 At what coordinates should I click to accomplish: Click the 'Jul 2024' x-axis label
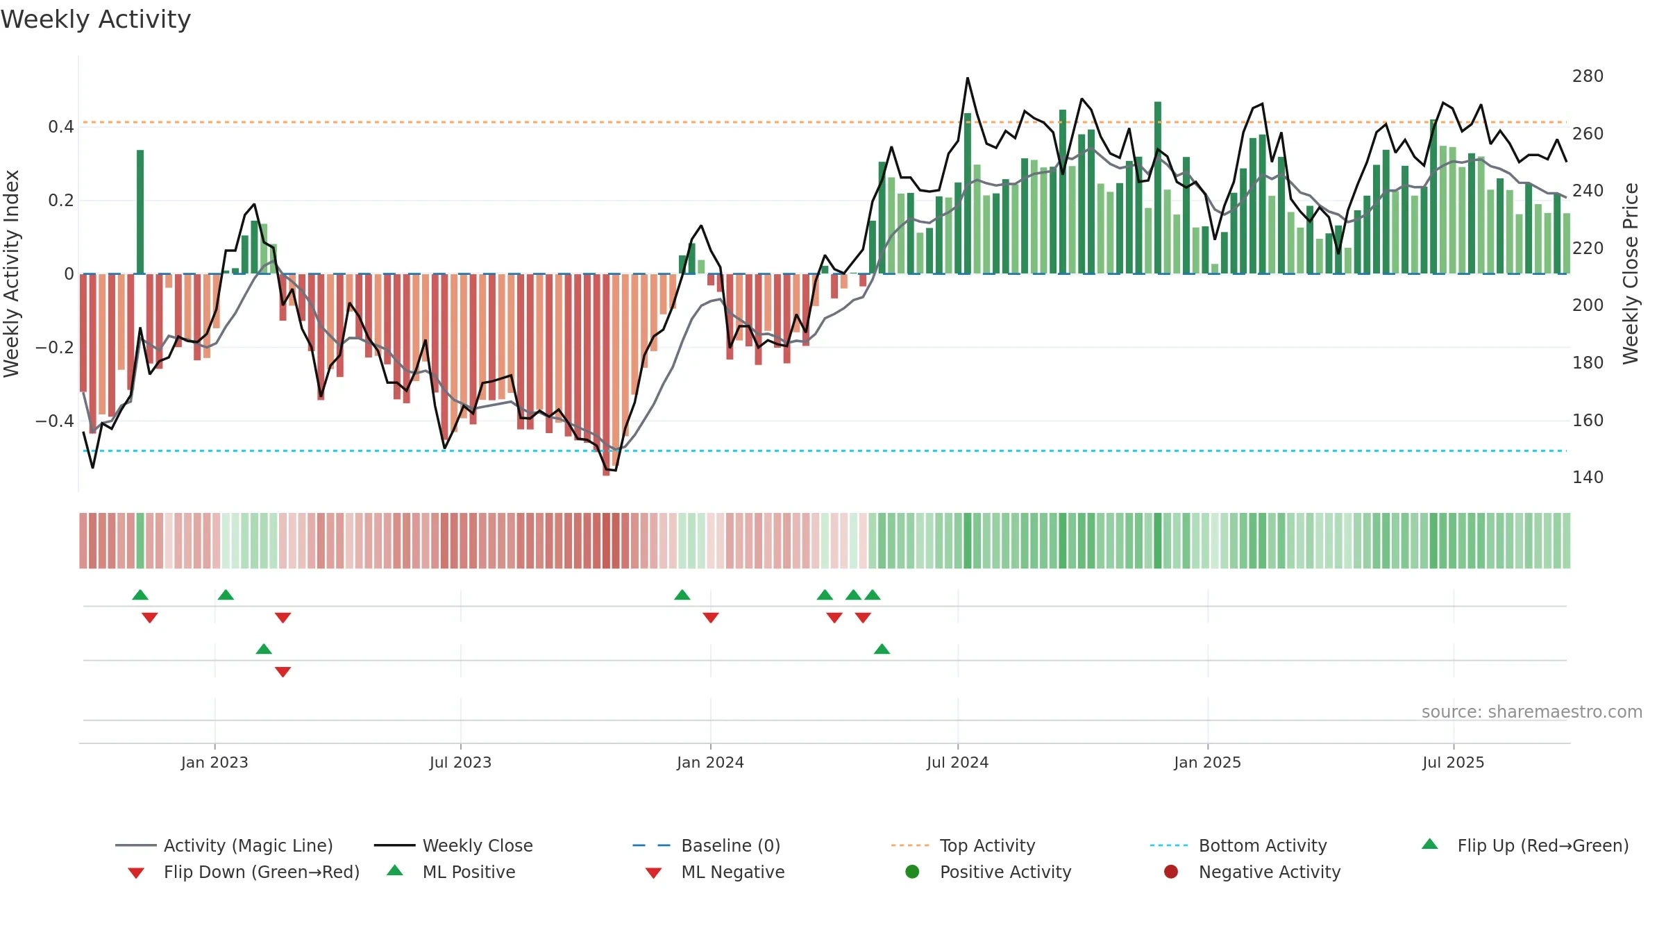(957, 763)
